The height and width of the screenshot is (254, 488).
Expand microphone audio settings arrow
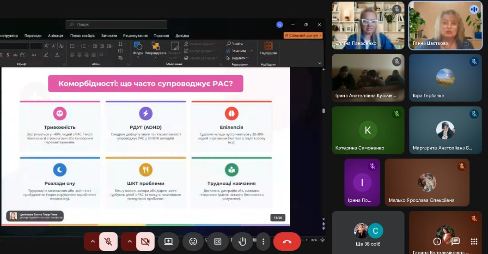tap(92, 241)
